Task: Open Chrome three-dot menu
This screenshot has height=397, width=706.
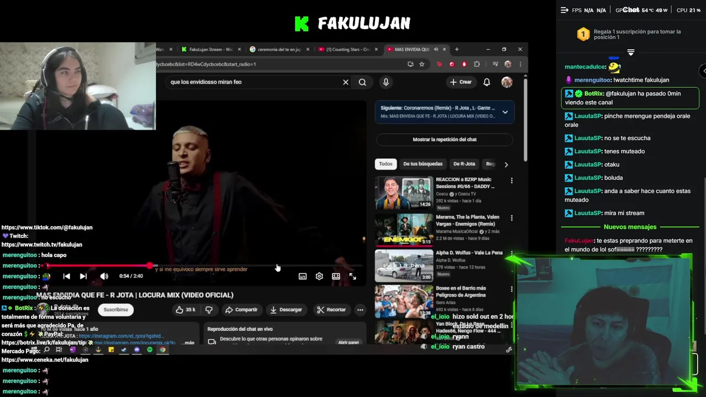Action: point(520,64)
